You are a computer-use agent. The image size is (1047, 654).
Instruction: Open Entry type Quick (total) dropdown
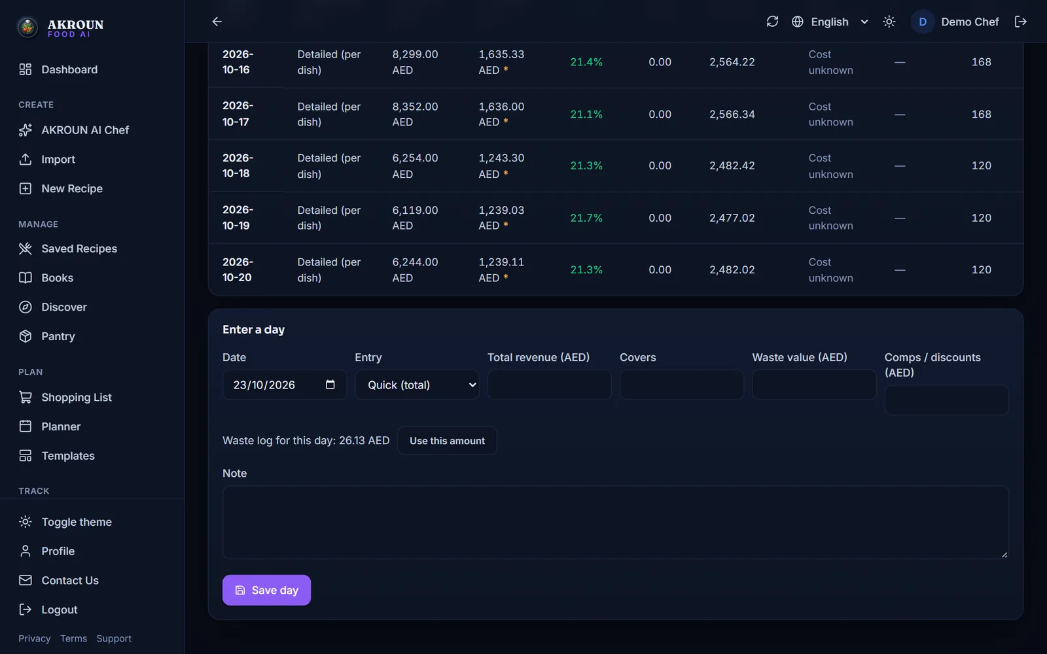[417, 385]
